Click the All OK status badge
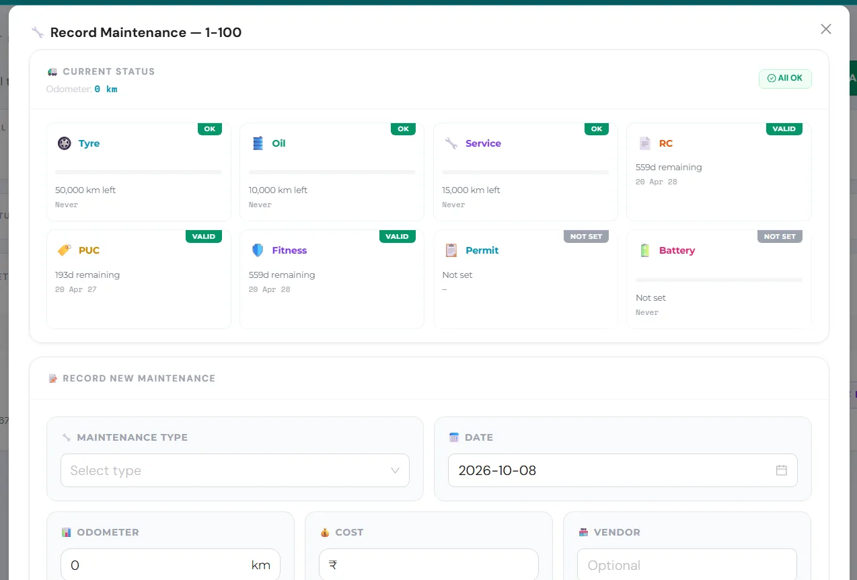 click(x=785, y=79)
